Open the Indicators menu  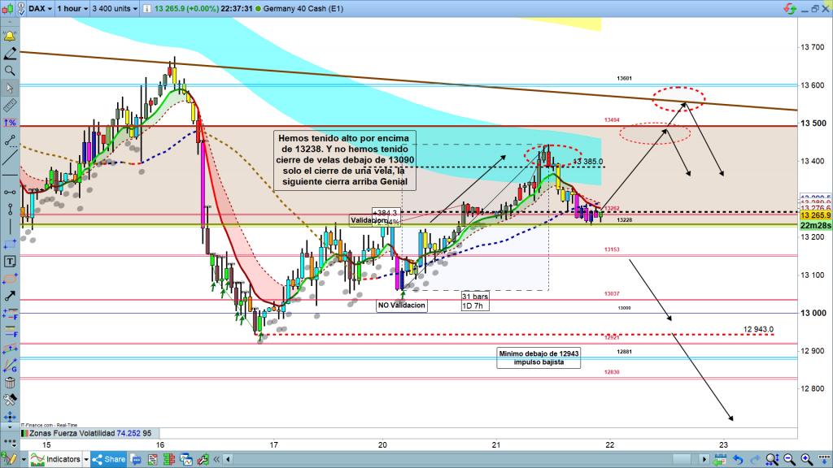[x=58, y=460]
